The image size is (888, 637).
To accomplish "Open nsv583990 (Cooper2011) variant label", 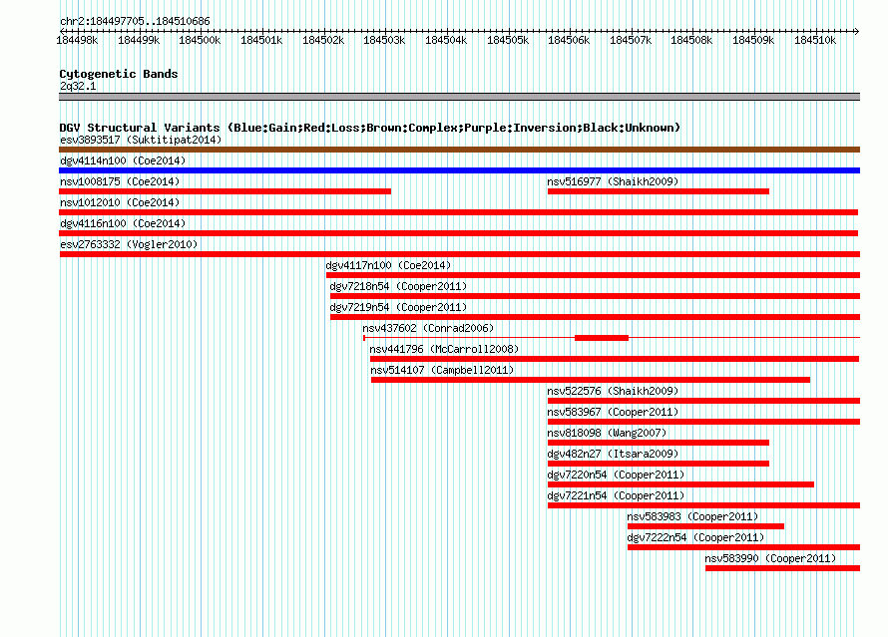I will [770, 558].
